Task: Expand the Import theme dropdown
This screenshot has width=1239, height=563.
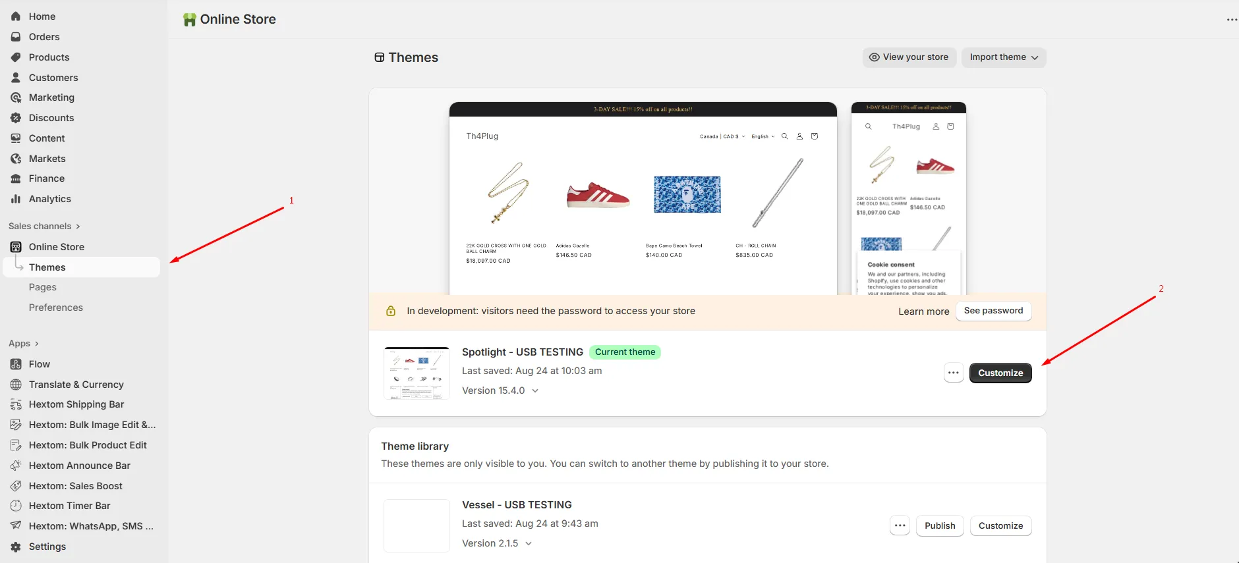Action: coord(1004,57)
